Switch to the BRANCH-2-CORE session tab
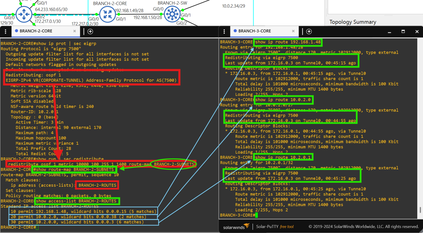423x233 pixels. (36, 31)
